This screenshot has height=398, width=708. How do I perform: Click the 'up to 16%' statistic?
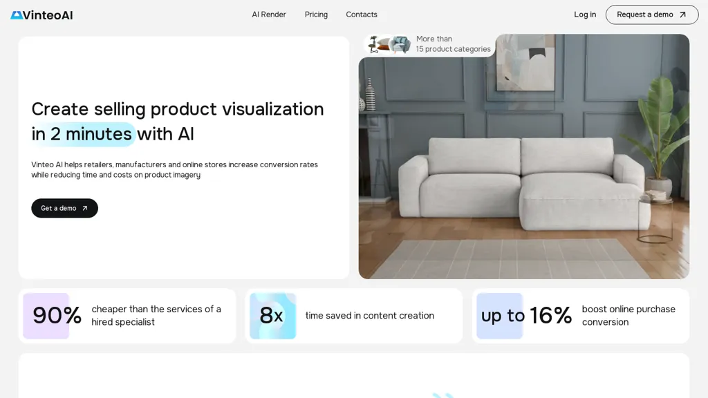(x=526, y=315)
